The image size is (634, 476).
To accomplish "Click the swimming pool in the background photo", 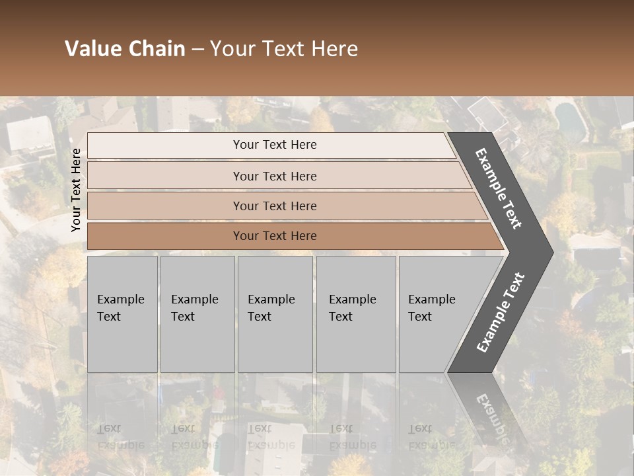I will pos(566,118).
